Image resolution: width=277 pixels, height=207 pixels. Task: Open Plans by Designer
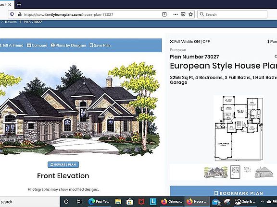[x=69, y=46]
